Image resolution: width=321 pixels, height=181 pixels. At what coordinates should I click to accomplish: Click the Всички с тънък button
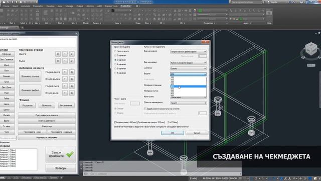(x=30, y=76)
